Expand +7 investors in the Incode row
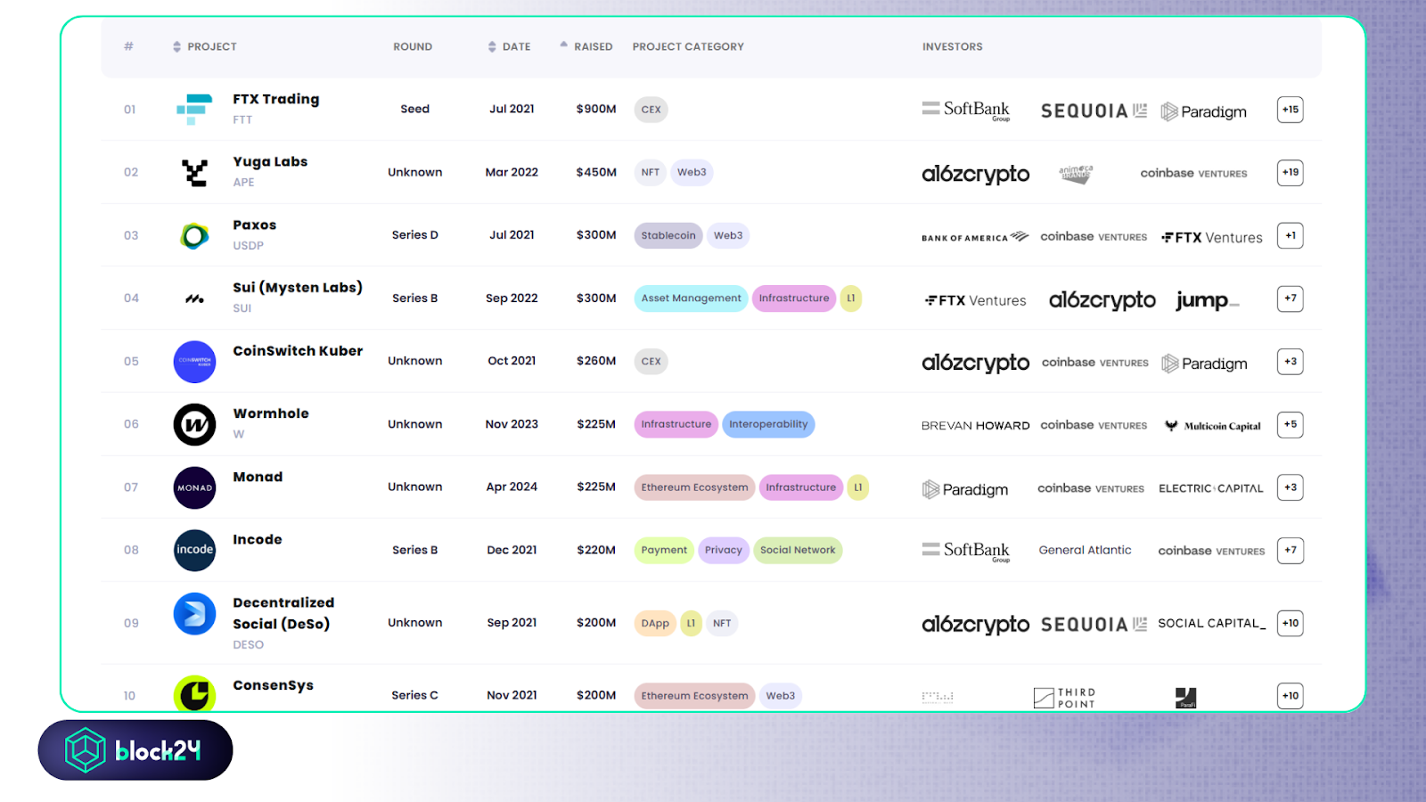 tap(1290, 550)
